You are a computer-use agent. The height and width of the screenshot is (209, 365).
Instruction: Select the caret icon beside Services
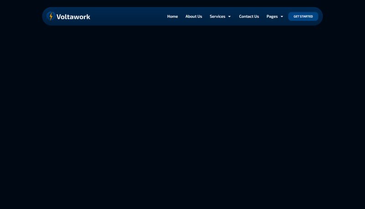click(x=229, y=17)
